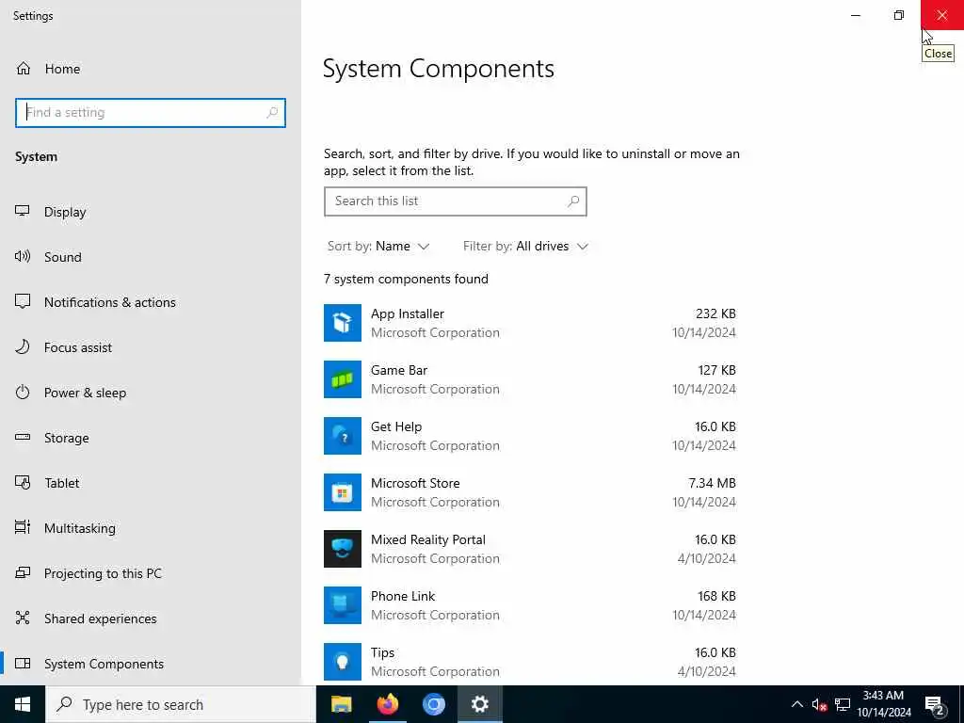The height and width of the screenshot is (723, 964).
Task: Click the Get Help icon
Action: point(343,436)
